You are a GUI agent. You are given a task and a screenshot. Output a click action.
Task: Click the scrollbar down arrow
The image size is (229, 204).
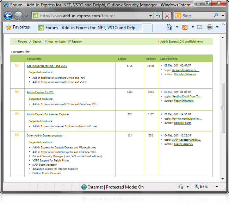pyautogui.click(x=223, y=179)
